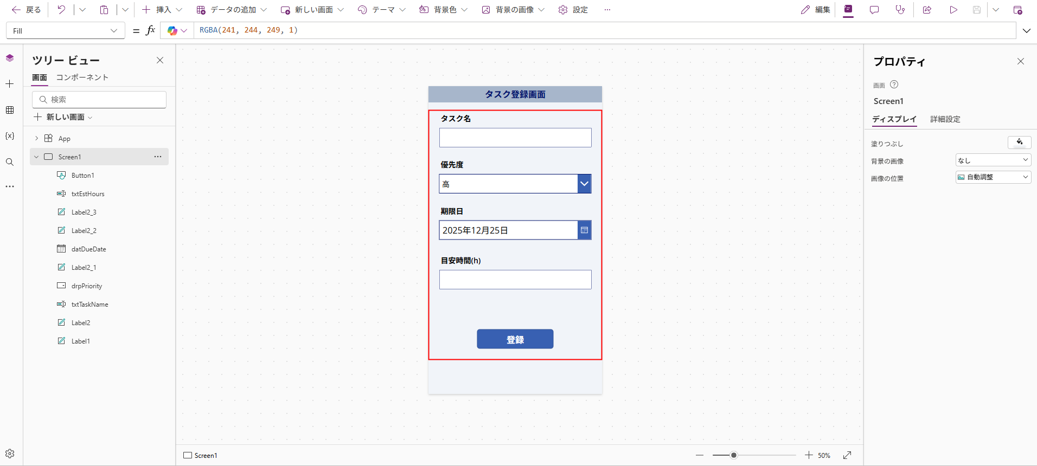
Task: Click the 登録 button on the canvas
Action: click(x=515, y=339)
